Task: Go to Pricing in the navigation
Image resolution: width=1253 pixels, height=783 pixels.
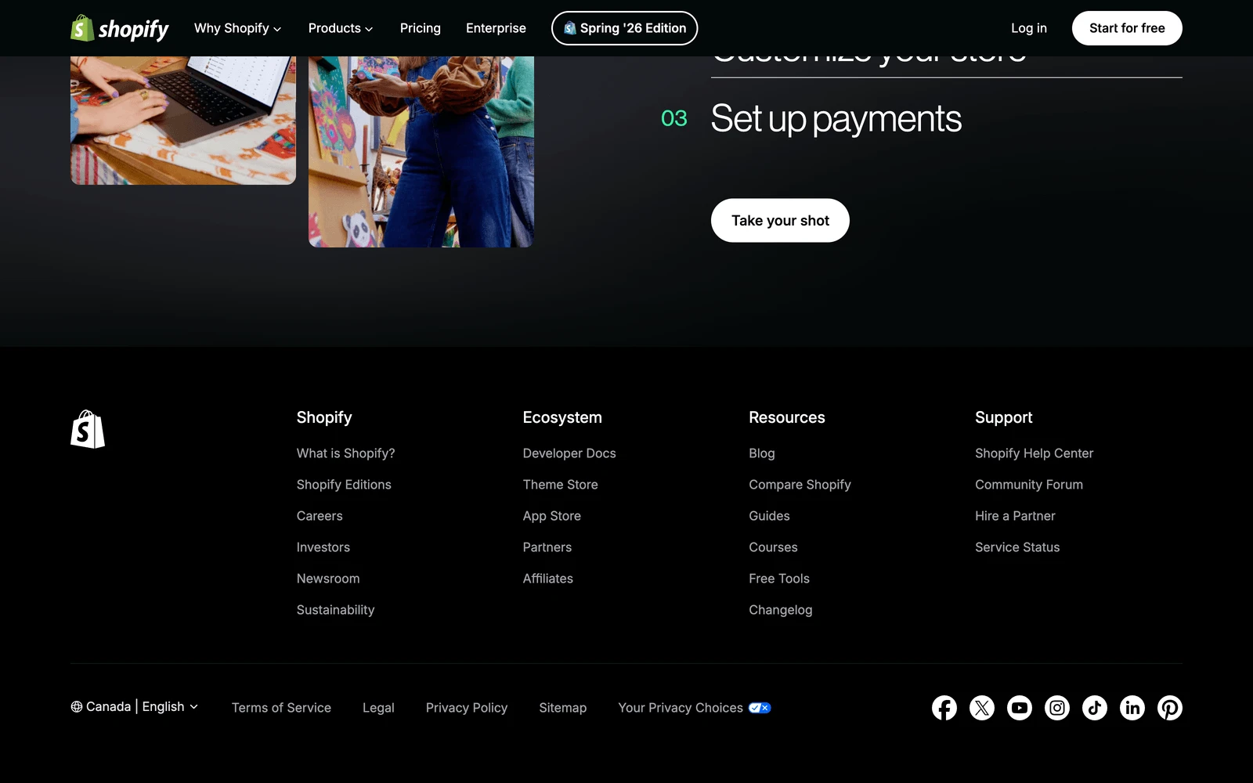Action: tap(421, 28)
